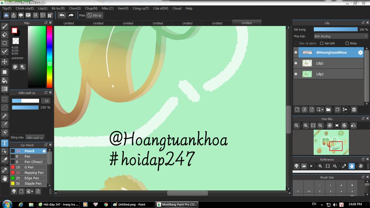Image resolution: width=370 pixels, height=208 pixels.
Task: Click the Undo arrow in toolbar
Action: coord(62,15)
